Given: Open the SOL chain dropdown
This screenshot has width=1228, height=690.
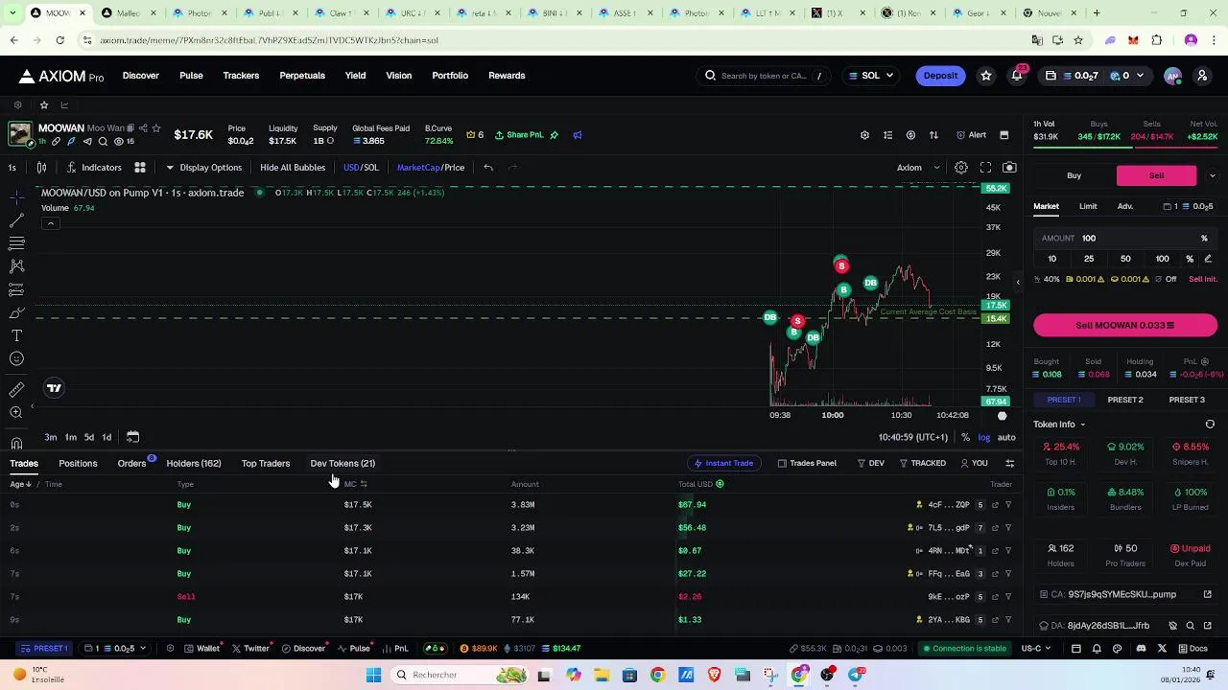Looking at the screenshot, I should [872, 76].
